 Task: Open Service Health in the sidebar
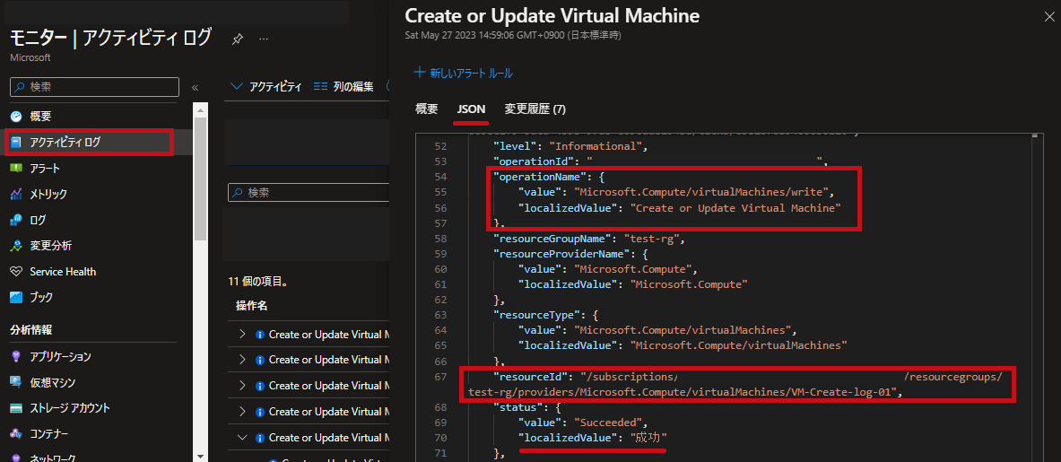pos(63,271)
